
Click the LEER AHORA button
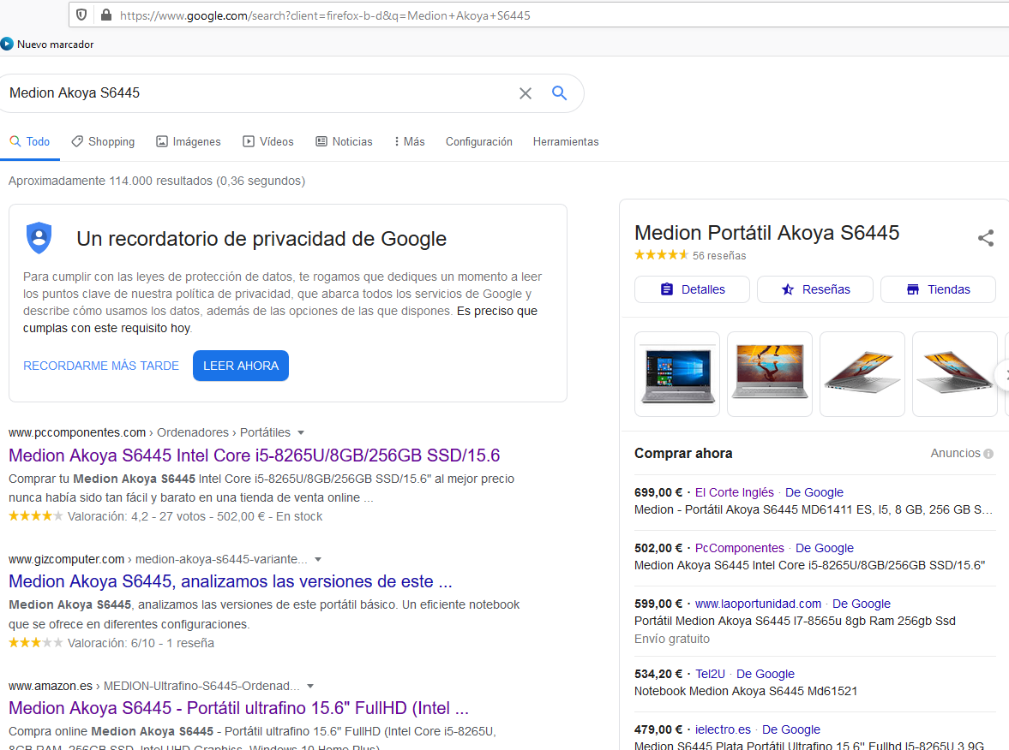(x=241, y=366)
